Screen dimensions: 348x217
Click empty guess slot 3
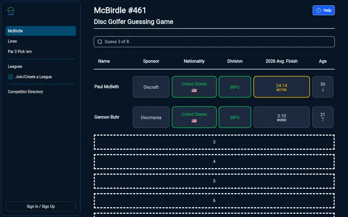(x=214, y=142)
